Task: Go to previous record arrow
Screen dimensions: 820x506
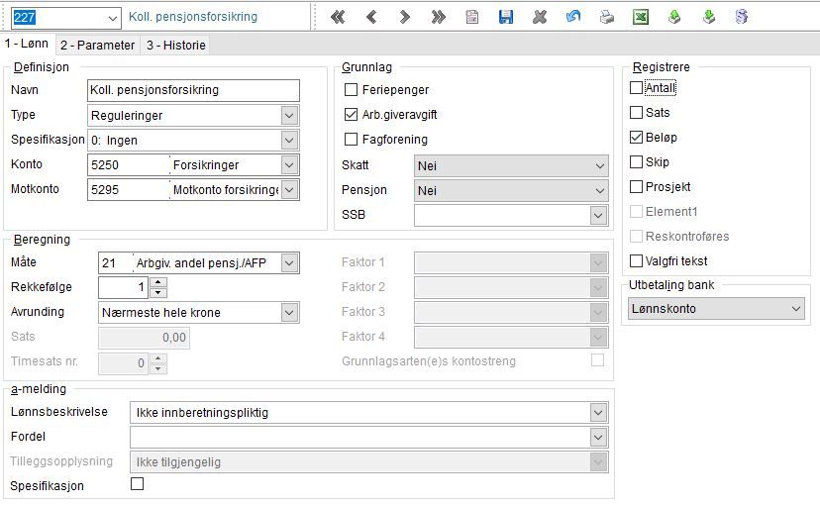Action: point(371,17)
